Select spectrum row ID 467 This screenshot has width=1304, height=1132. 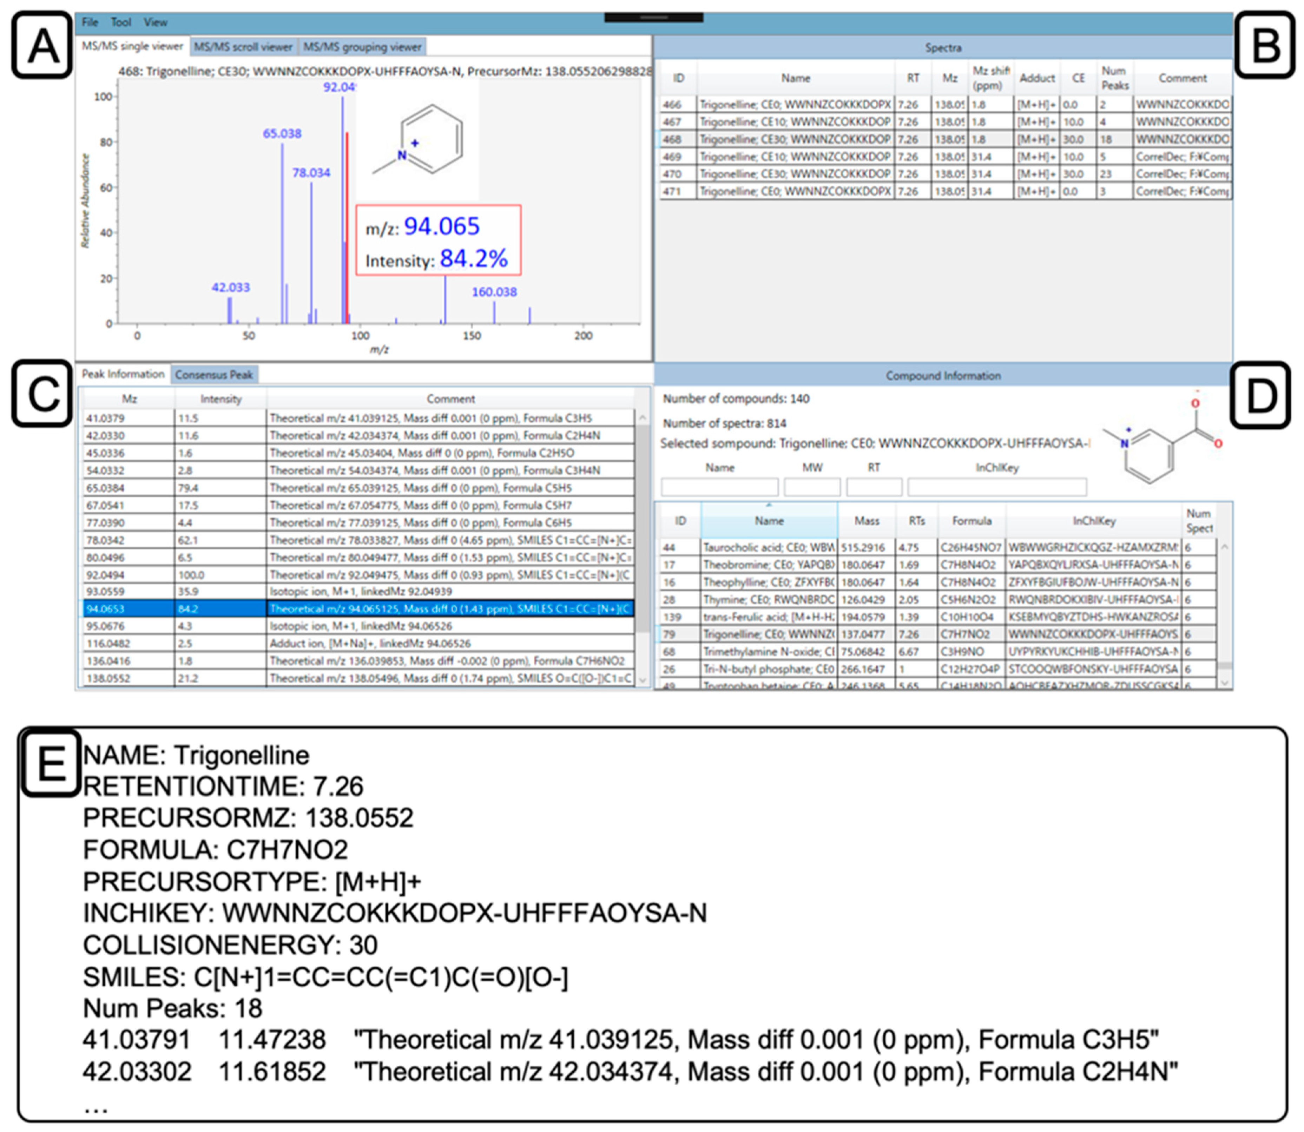(x=946, y=121)
